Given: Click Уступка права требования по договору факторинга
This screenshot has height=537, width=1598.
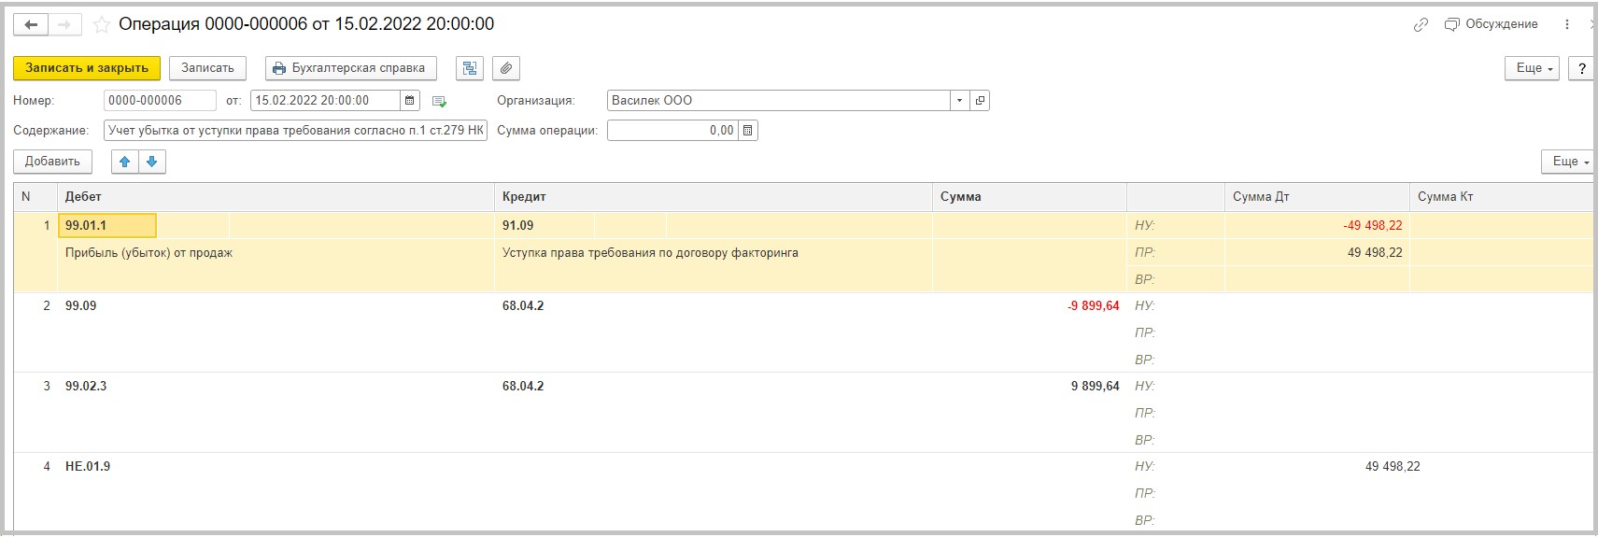Looking at the screenshot, I should coord(650,253).
